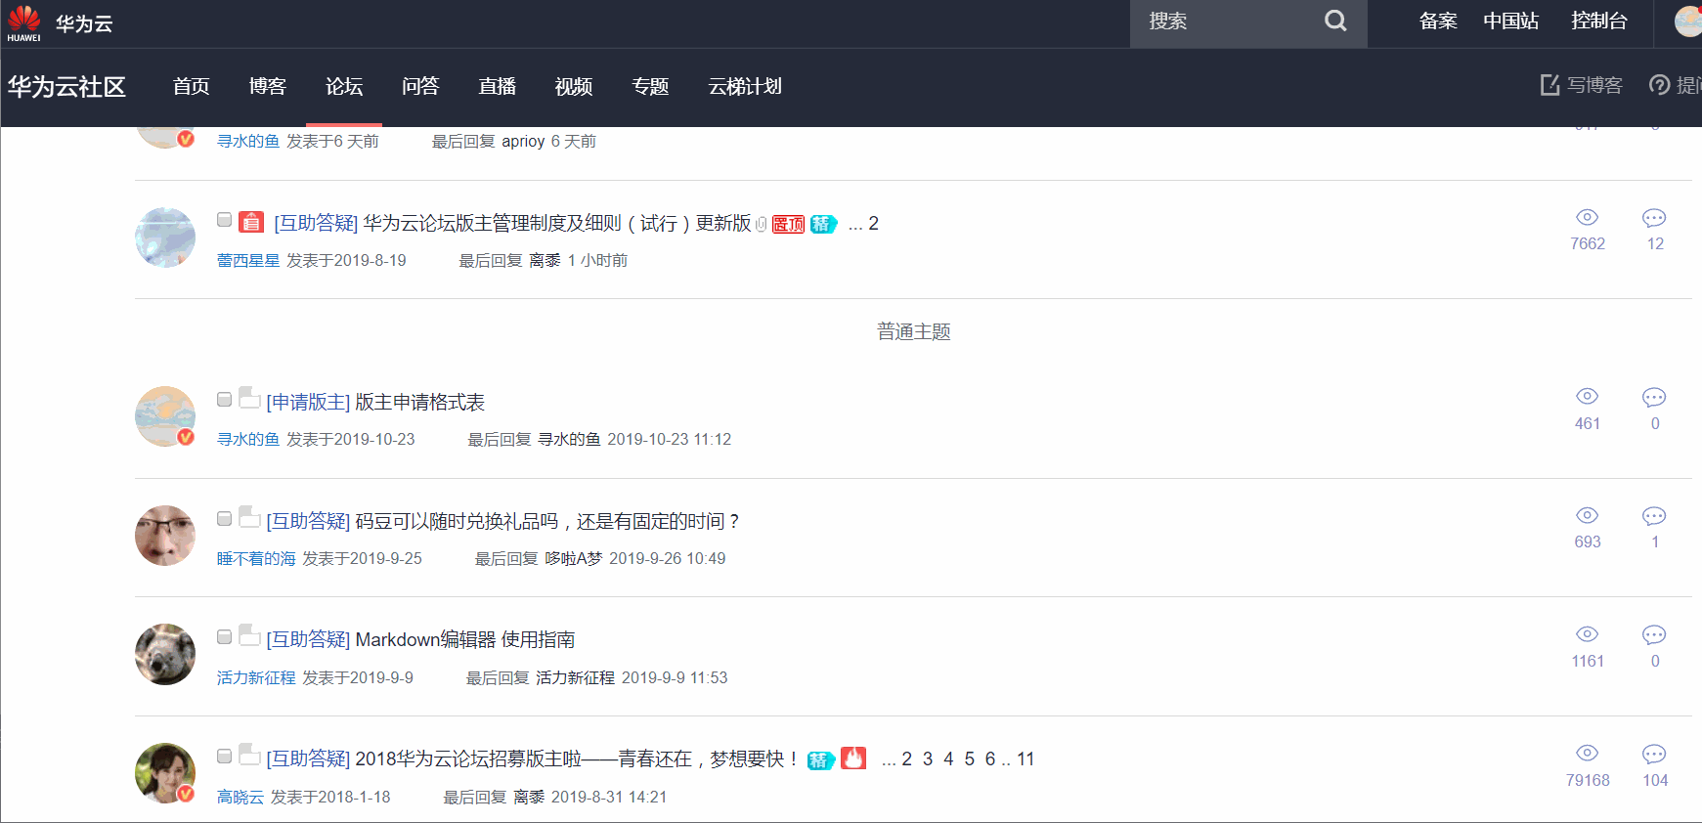
Task: Open the 控制台 console link
Action: click(1599, 21)
